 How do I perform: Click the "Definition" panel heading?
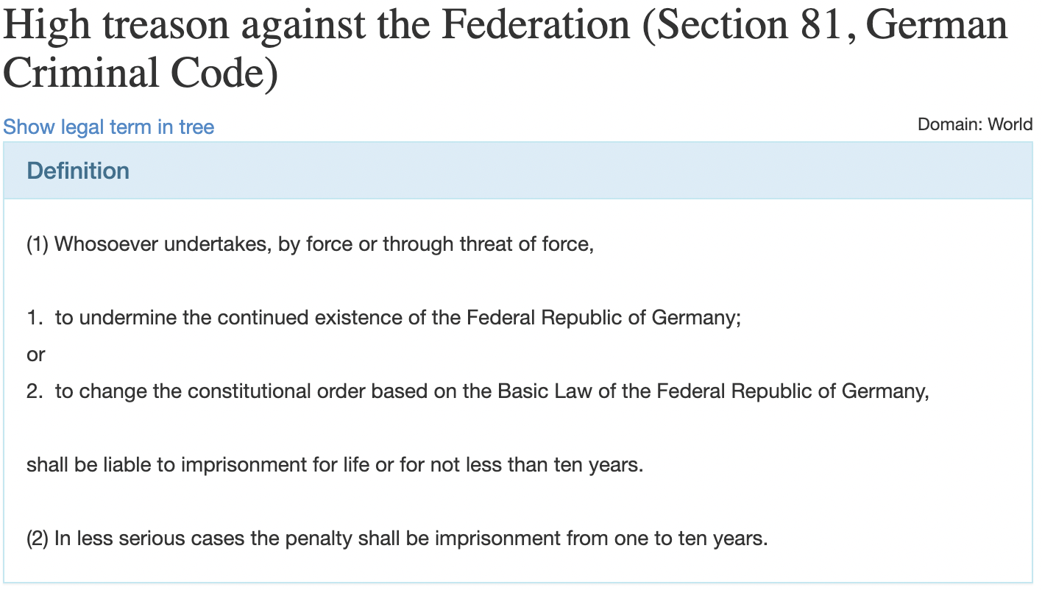pyautogui.click(x=78, y=171)
